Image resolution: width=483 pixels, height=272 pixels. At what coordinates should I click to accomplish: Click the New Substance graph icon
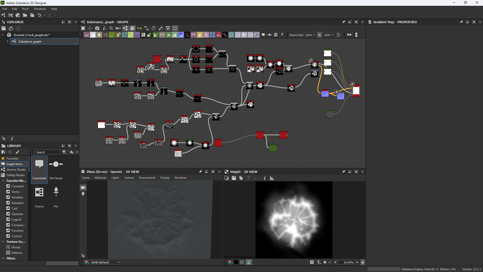click(3, 15)
